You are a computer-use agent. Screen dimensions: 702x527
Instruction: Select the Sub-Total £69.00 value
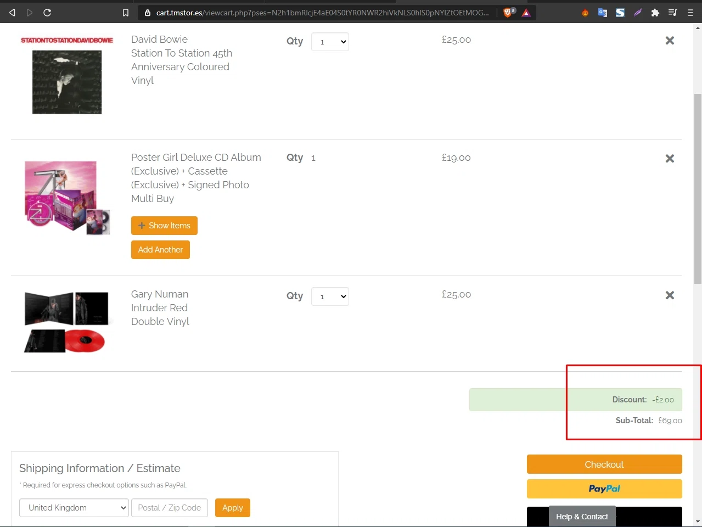coord(670,421)
